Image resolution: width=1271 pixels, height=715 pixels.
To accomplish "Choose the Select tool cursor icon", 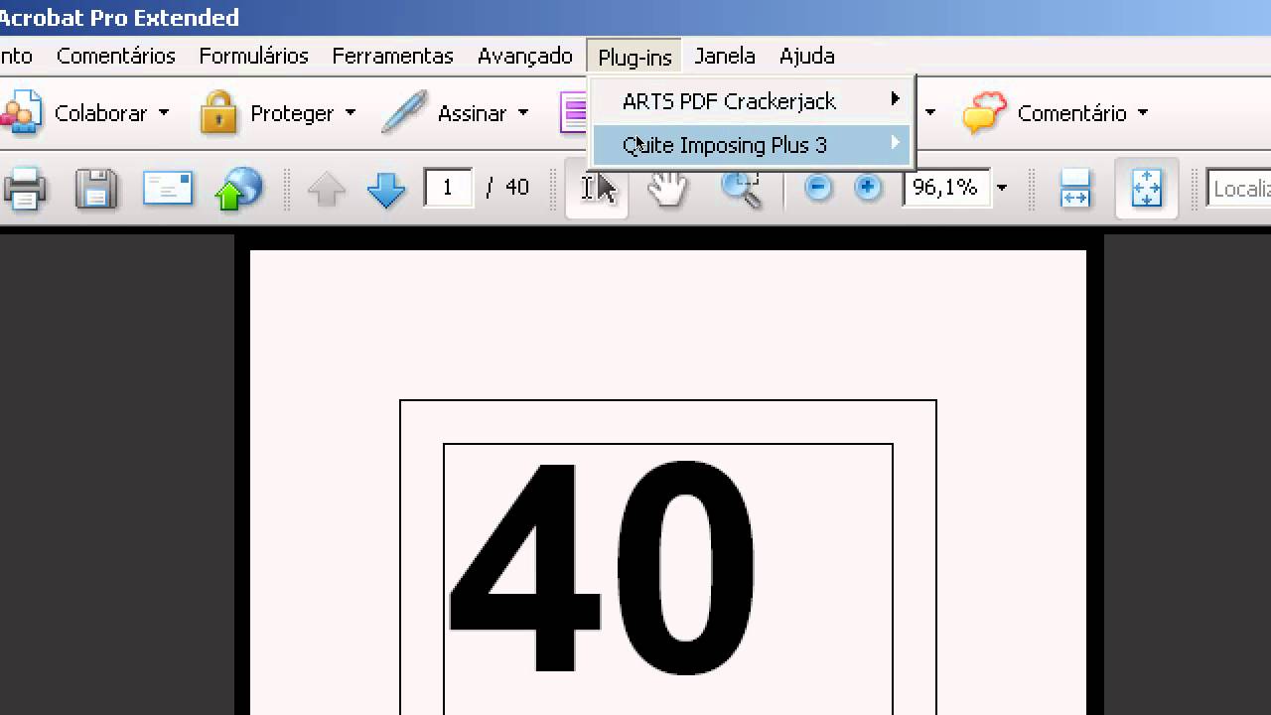I will coord(598,188).
